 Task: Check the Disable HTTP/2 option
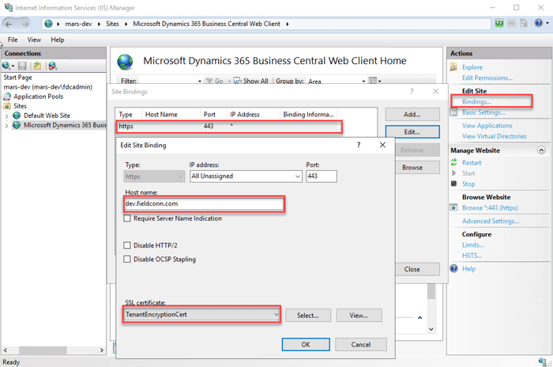(x=128, y=244)
